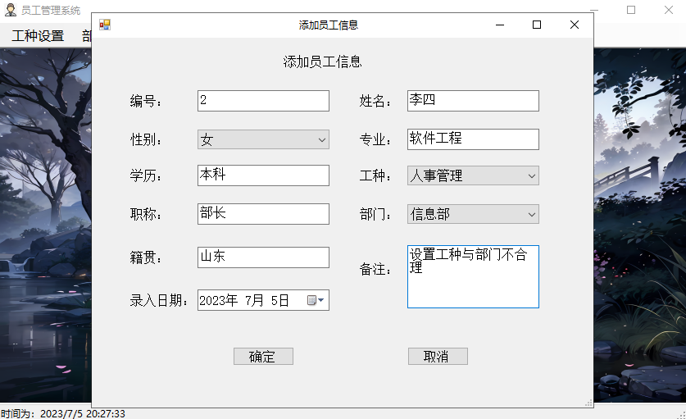The height and width of the screenshot is (419, 686).
Task: Expand the 性别 gender dropdown
Action: (x=322, y=140)
